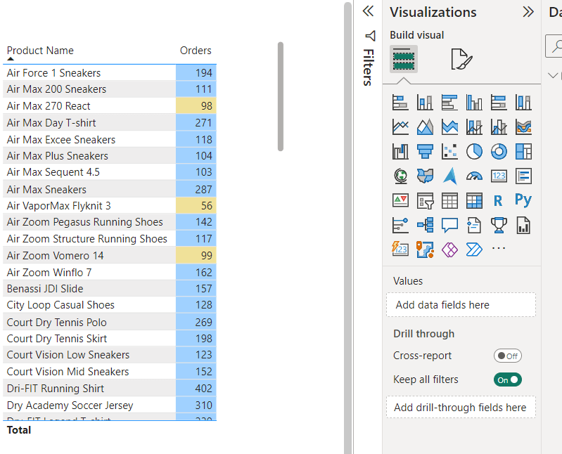
Task: Click the report canvas vertical scrollbar
Action: 347,228
